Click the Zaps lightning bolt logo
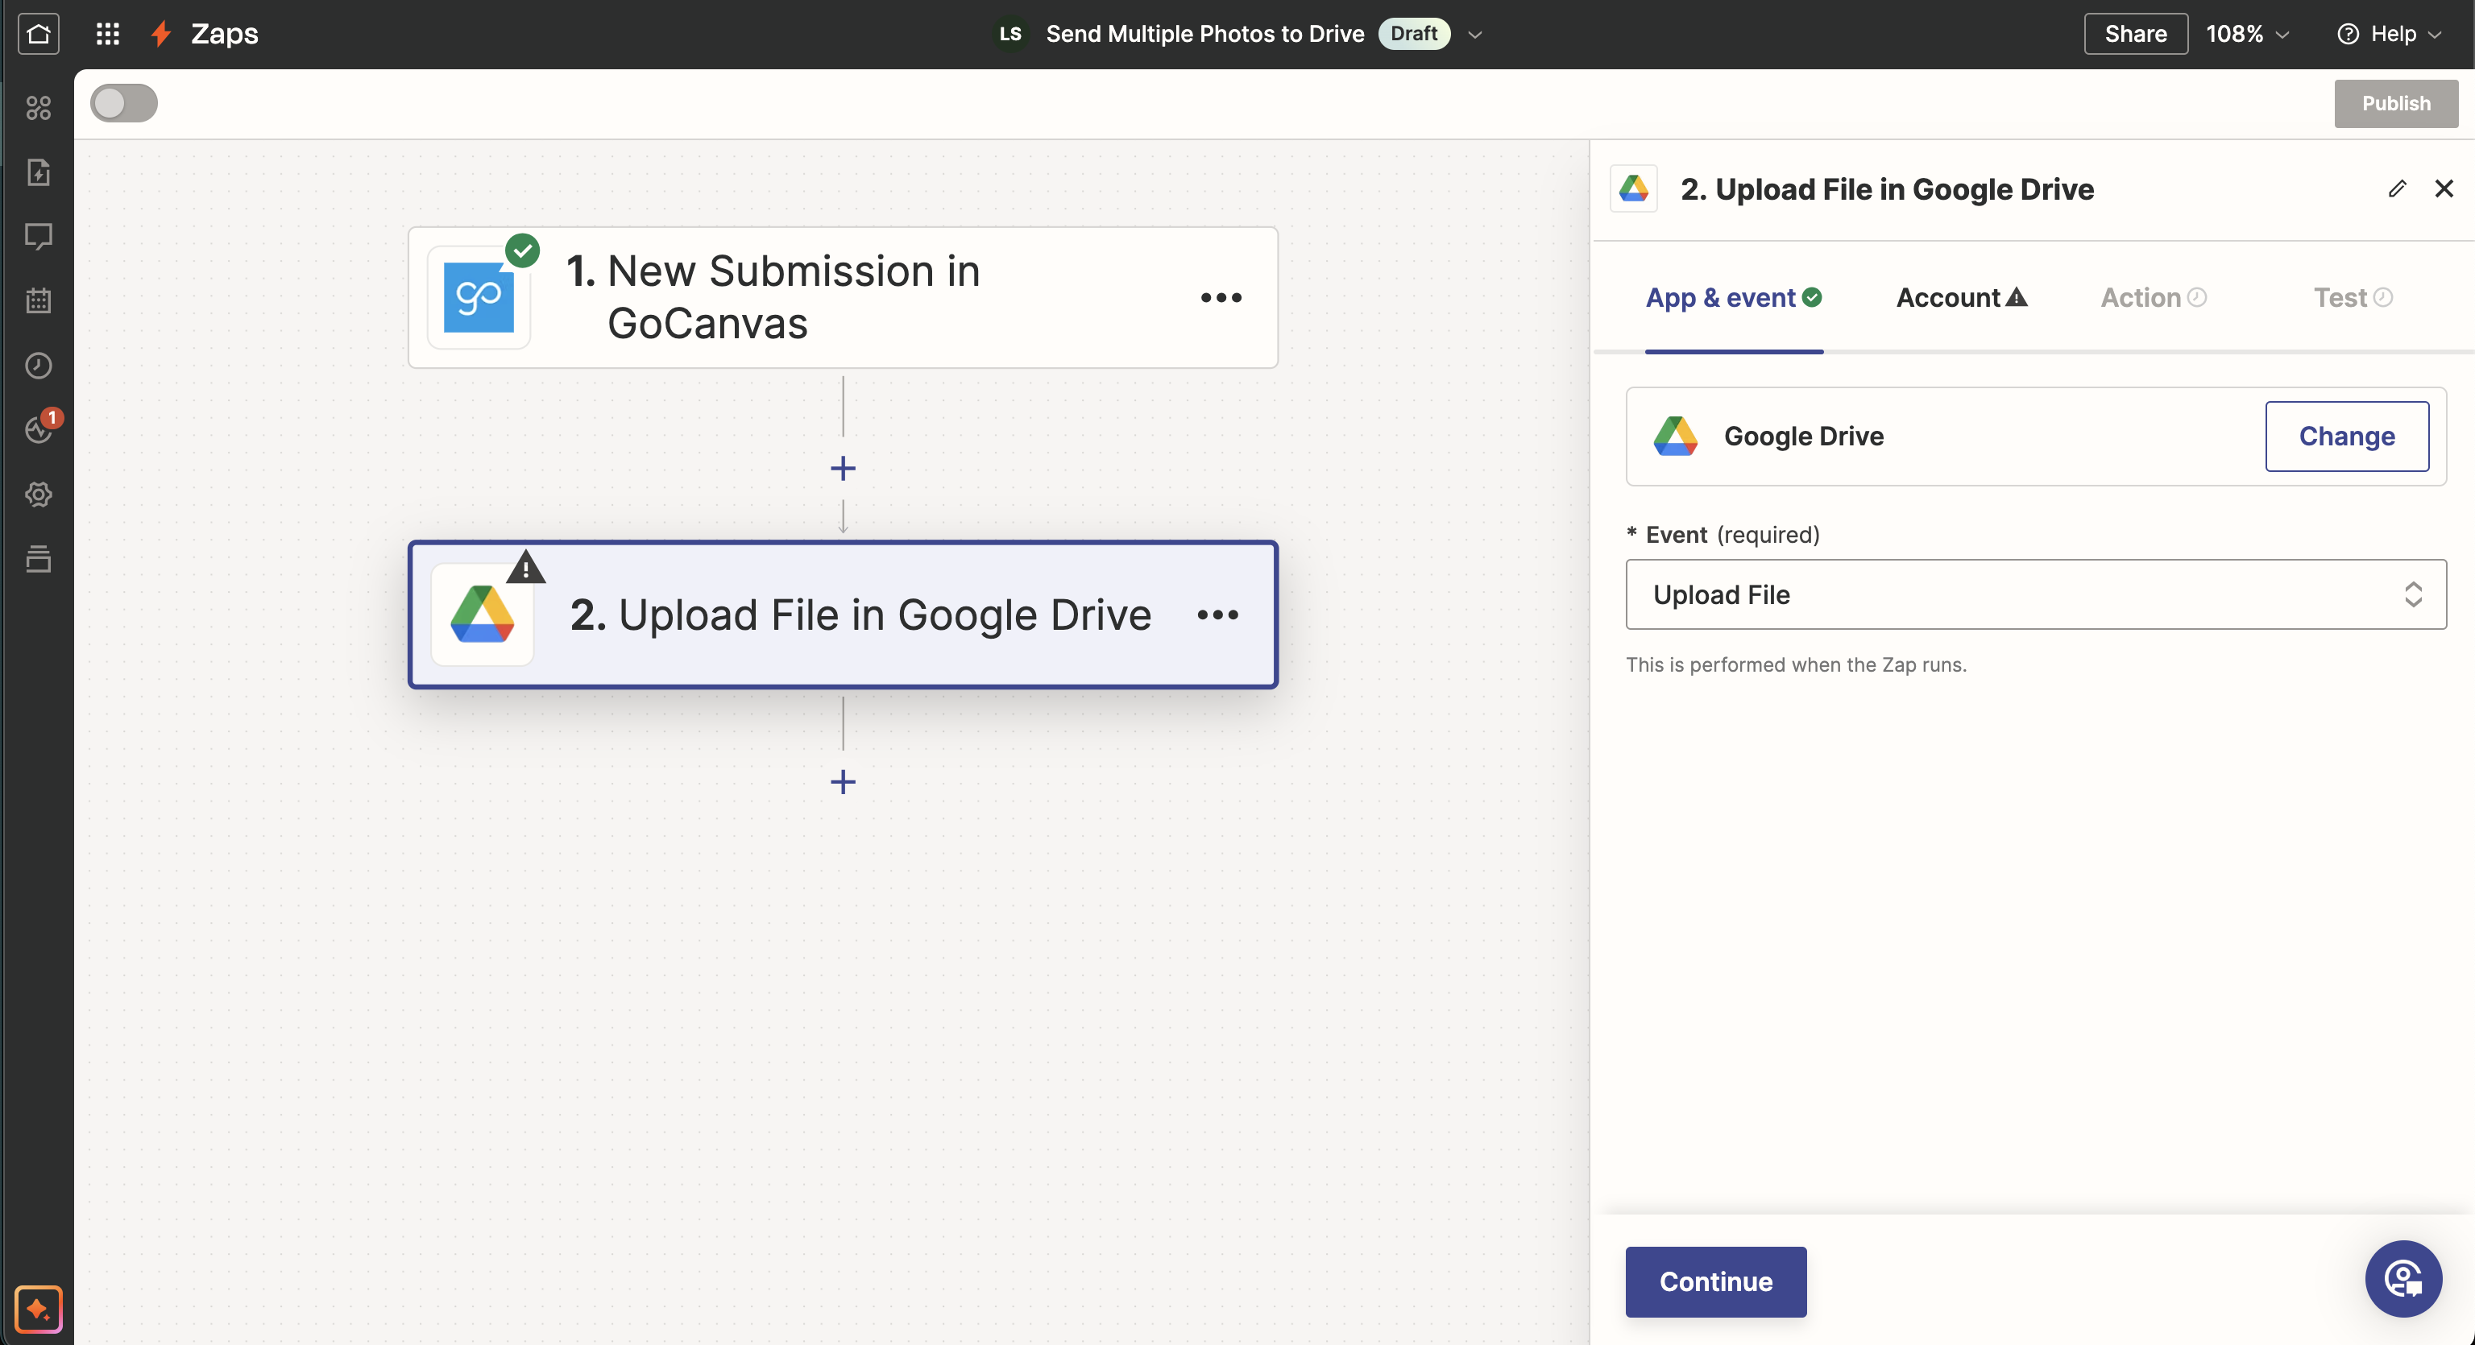The height and width of the screenshot is (1345, 2475). [x=161, y=34]
